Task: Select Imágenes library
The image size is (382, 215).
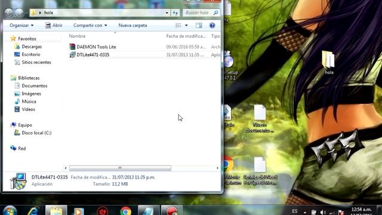Action: click(31, 94)
